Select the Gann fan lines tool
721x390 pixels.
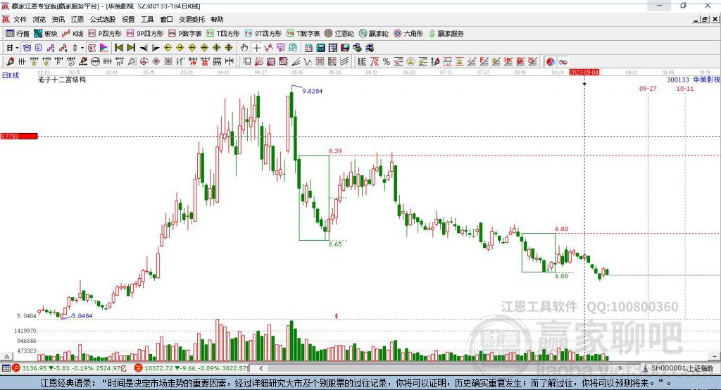(x=259, y=62)
